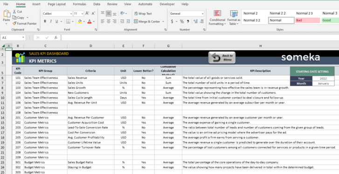Open the Merge & Center dropdown arrow
339x174 pixels.
[x=163, y=21]
